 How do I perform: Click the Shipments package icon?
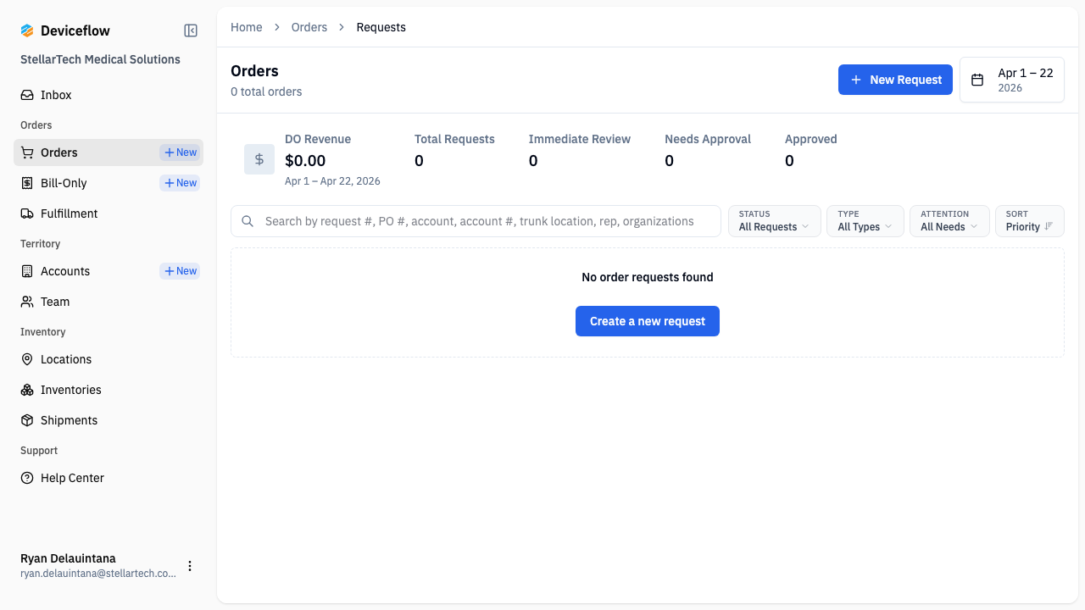click(x=27, y=420)
